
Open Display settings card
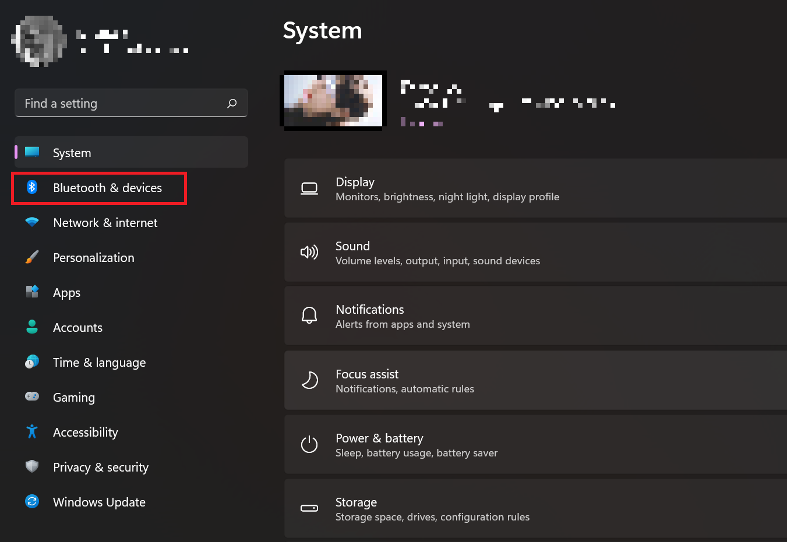[x=535, y=188]
